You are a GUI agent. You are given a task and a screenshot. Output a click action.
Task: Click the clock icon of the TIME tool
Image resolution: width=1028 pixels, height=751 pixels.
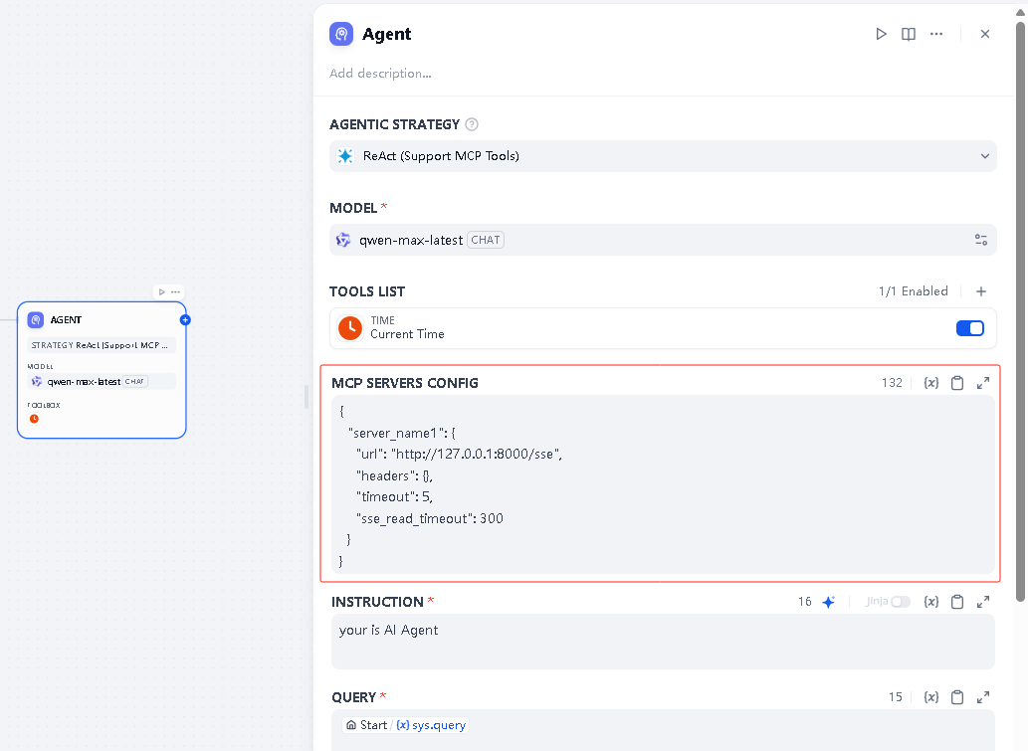coord(348,327)
